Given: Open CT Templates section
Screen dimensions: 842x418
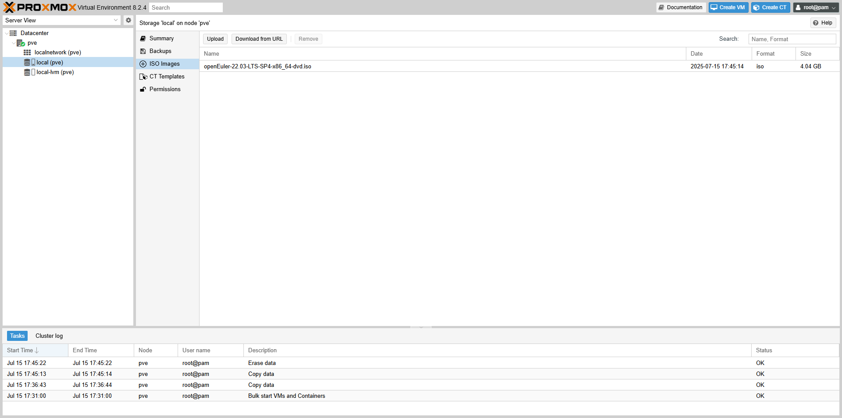Looking at the screenshot, I should [167, 77].
